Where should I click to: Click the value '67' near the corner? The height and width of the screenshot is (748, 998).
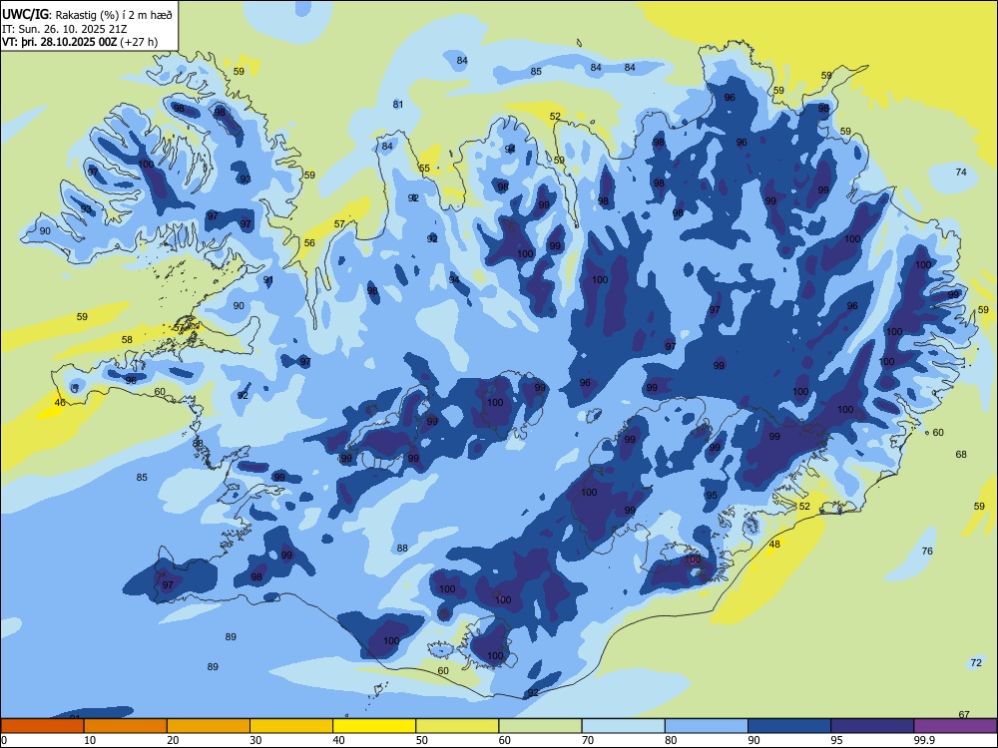click(964, 714)
